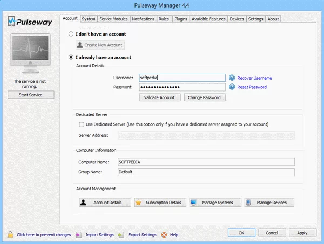The height and width of the screenshot is (244, 324).
Task: Click the padlock icon at bottom left
Action: pyautogui.click(x=10, y=234)
